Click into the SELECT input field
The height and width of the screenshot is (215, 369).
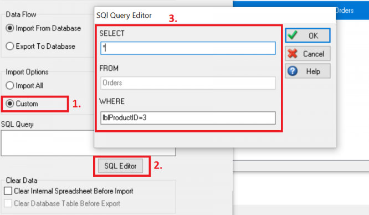(188, 48)
